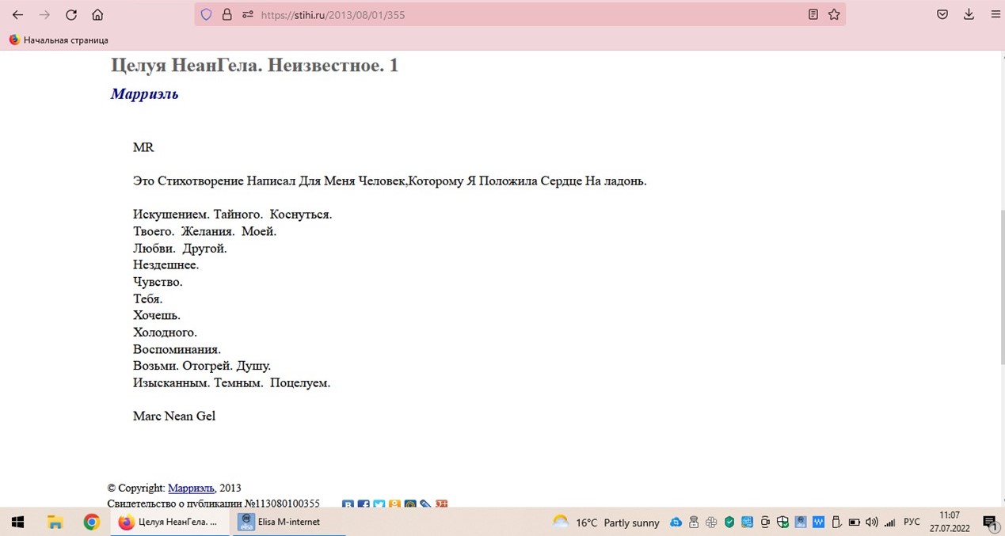Click the text Свидетельство о публикации №113080100355

click(214, 503)
